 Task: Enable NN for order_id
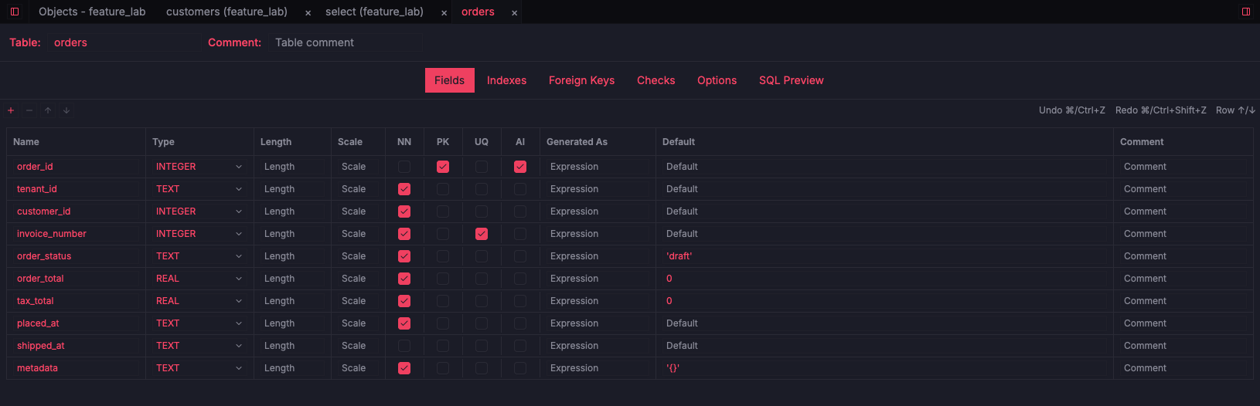pyautogui.click(x=404, y=167)
